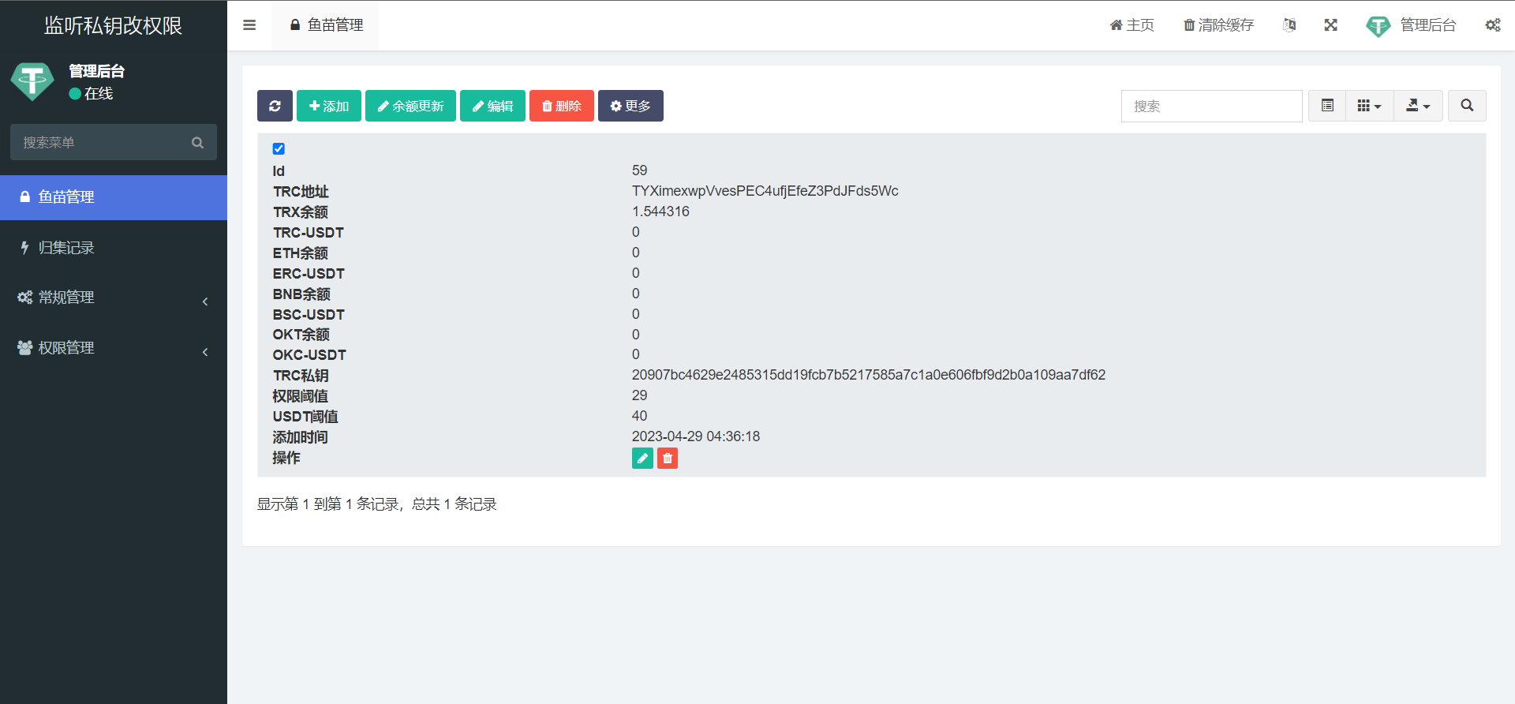Click the green 添加 button

pos(329,106)
